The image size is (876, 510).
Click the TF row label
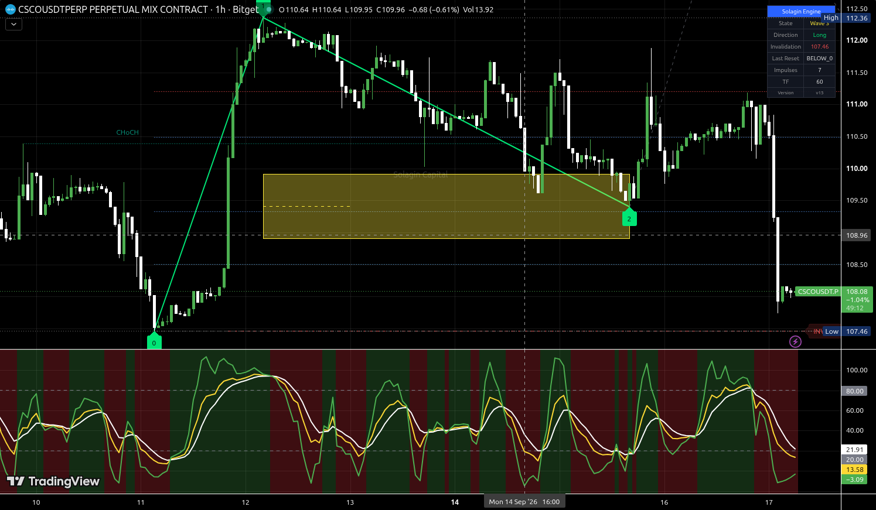(x=786, y=82)
